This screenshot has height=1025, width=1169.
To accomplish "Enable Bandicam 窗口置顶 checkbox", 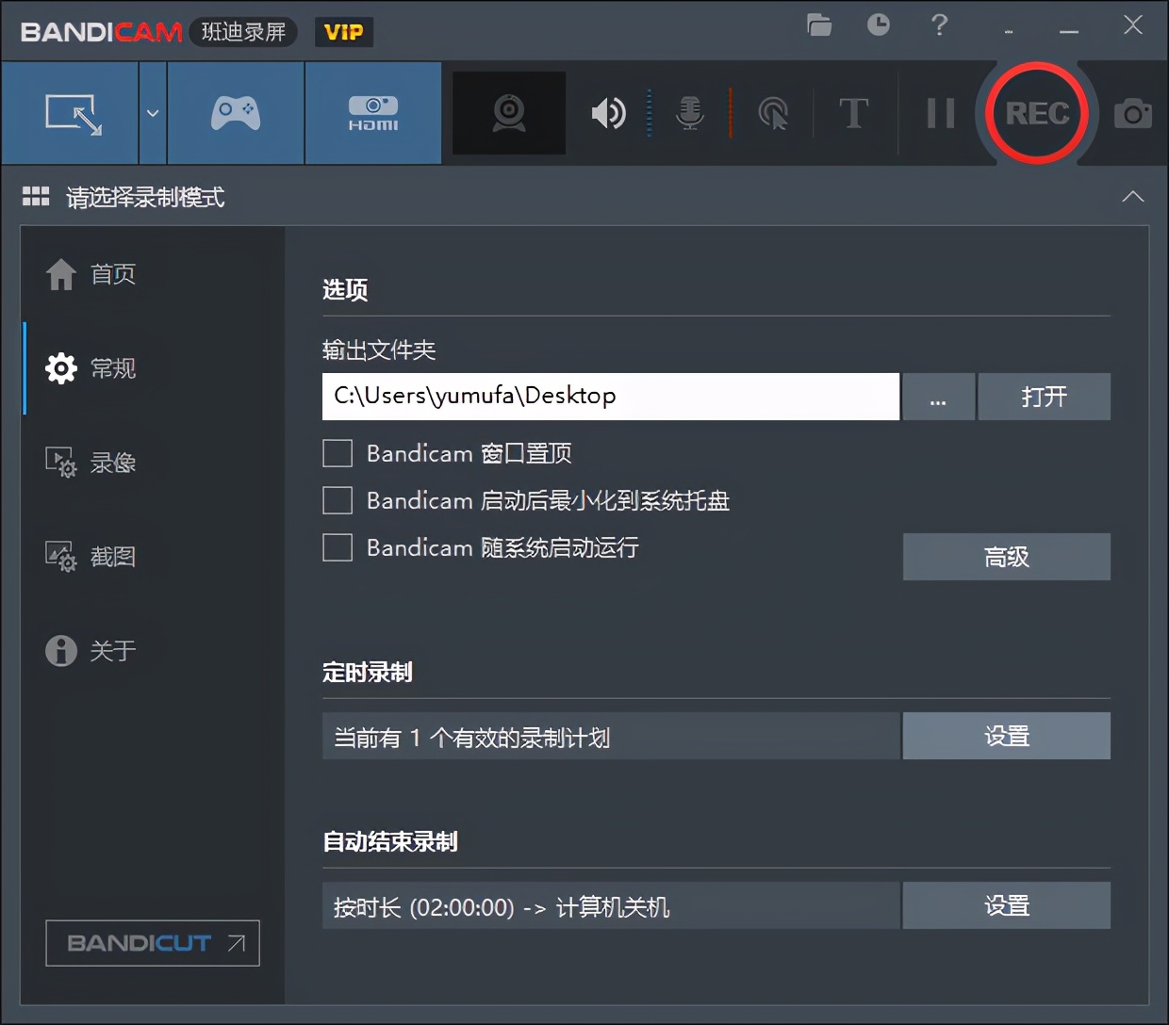I will [337, 453].
